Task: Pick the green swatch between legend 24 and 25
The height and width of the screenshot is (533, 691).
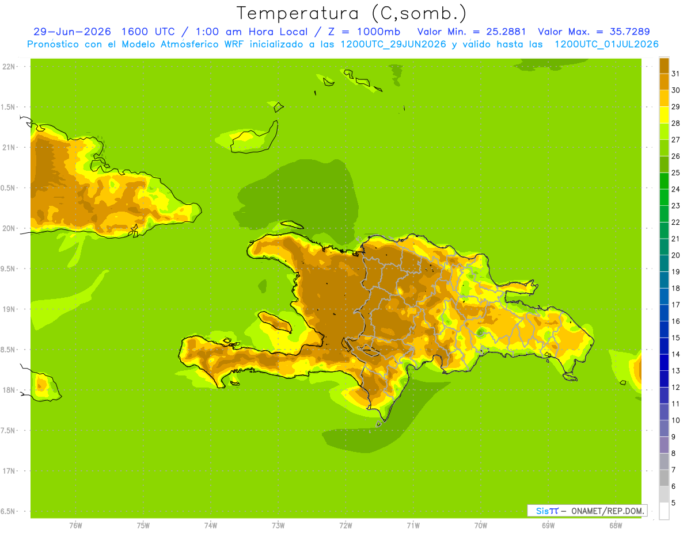Action: [x=664, y=181]
